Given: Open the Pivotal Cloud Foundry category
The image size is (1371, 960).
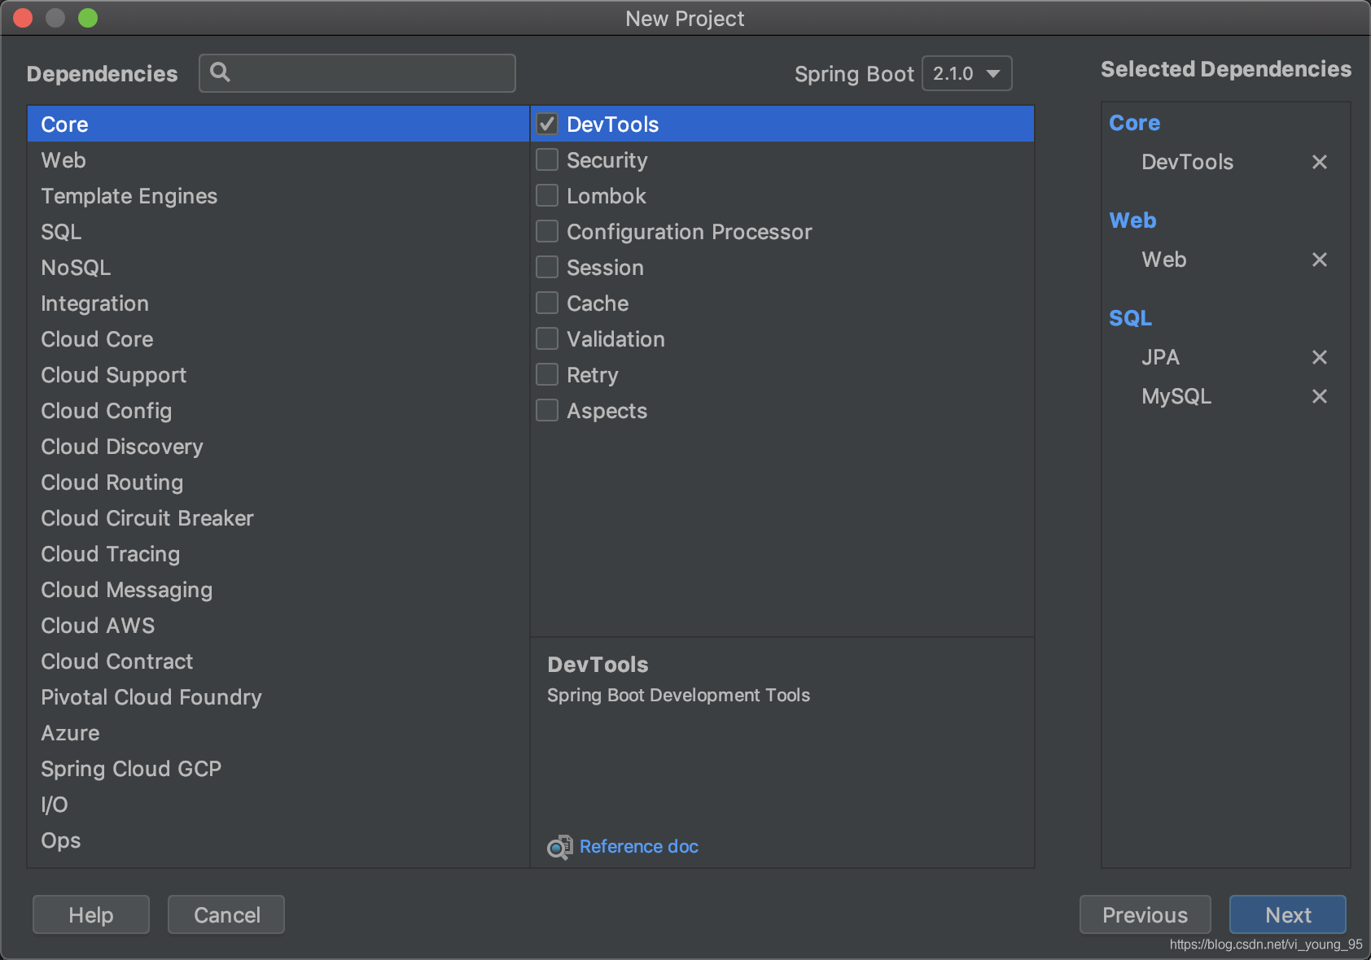Looking at the screenshot, I should [278, 697].
